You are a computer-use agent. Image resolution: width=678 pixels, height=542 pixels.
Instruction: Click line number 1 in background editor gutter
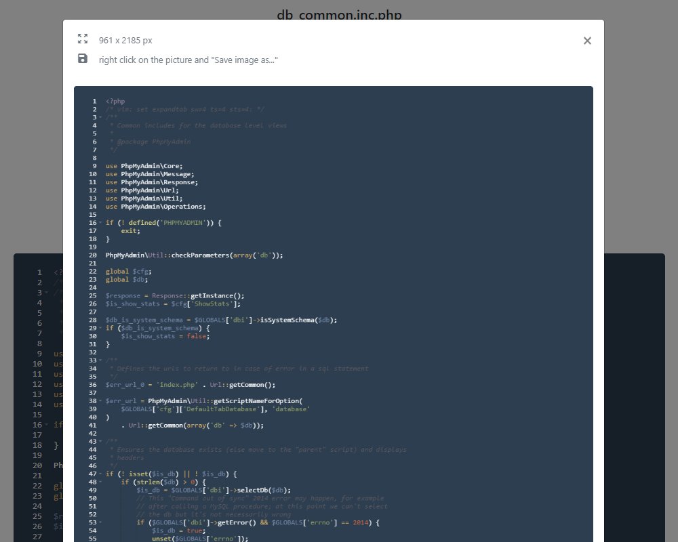[x=39, y=272]
